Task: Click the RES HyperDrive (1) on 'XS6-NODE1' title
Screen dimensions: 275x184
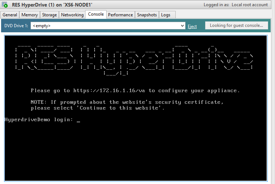Action: tap(52, 5)
